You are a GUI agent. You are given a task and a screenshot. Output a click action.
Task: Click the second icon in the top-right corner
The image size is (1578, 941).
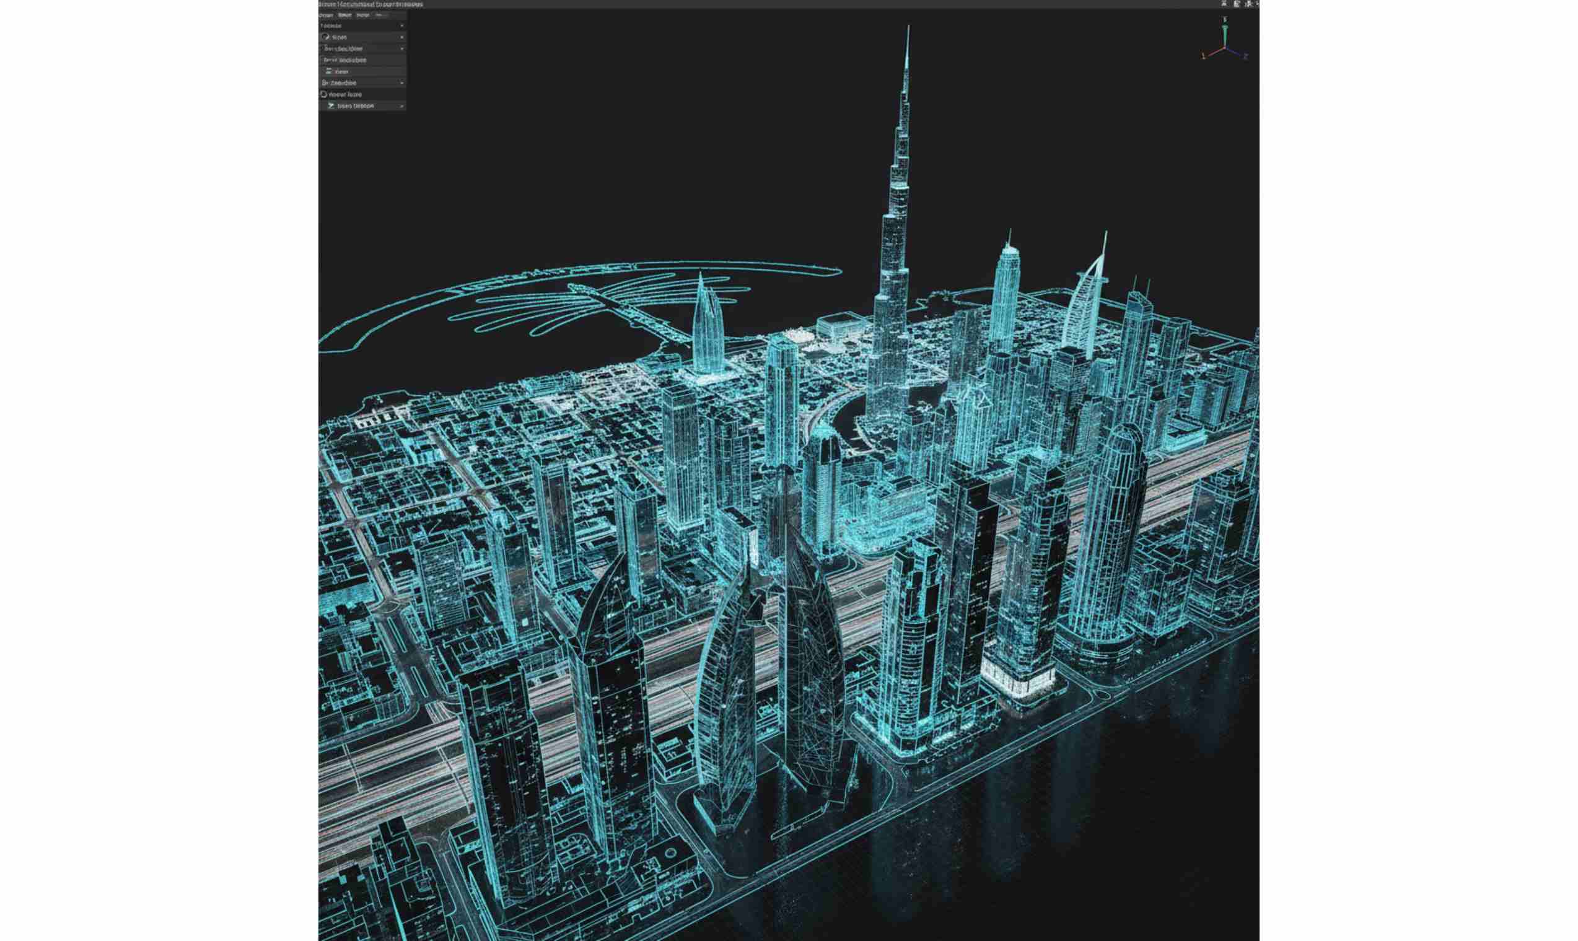(1236, 4)
